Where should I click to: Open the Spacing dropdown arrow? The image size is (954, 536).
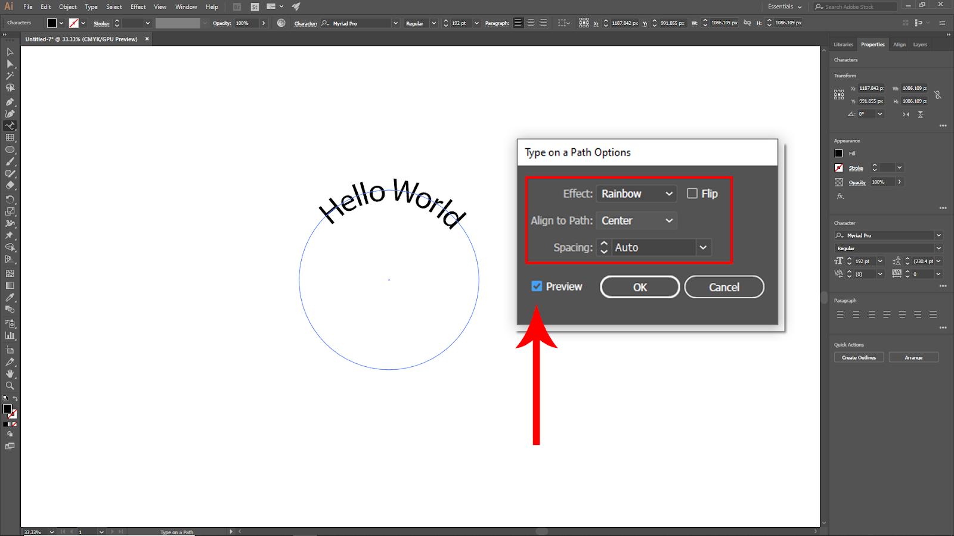704,247
